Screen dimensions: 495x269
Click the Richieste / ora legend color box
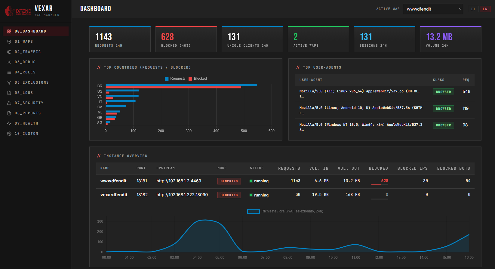pyautogui.click(x=254, y=212)
